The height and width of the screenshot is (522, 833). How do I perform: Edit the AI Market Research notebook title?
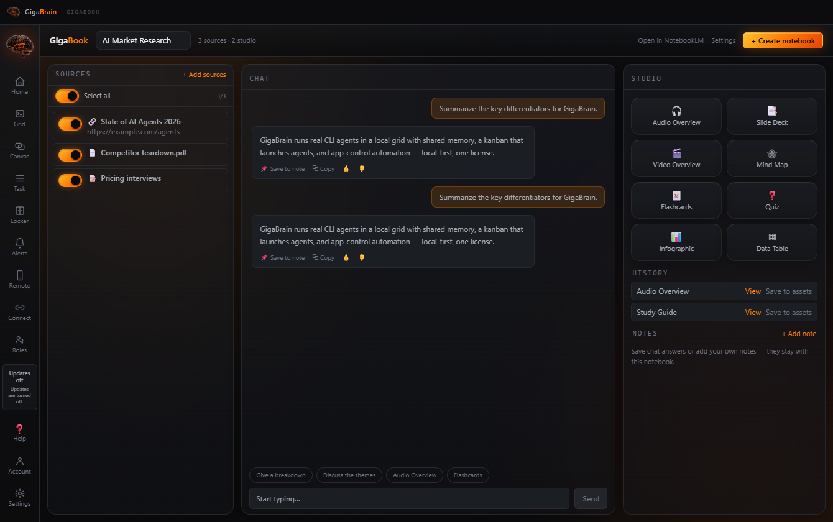click(x=143, y=40)
